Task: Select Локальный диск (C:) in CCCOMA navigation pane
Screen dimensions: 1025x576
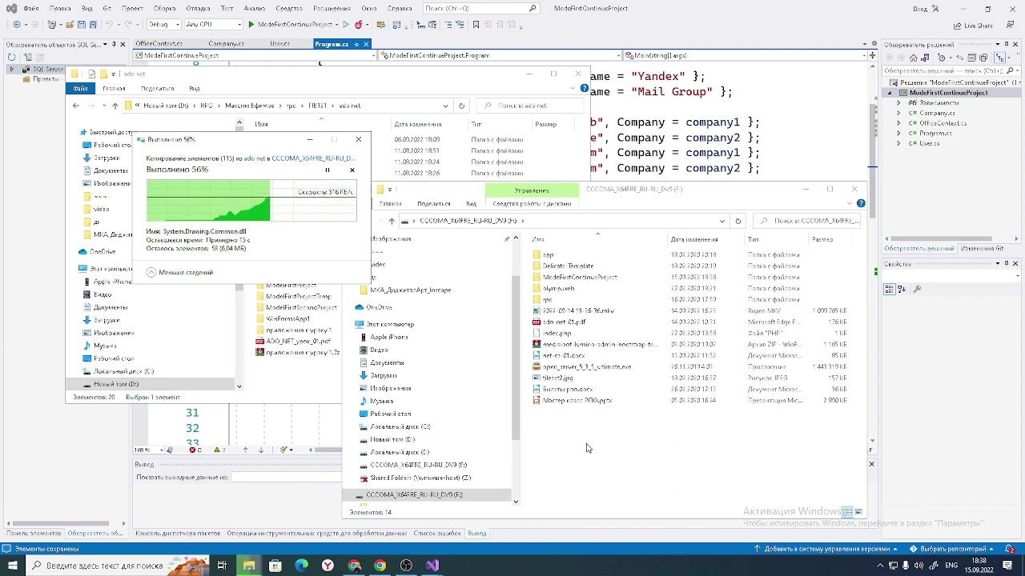Action: point(400,426)
